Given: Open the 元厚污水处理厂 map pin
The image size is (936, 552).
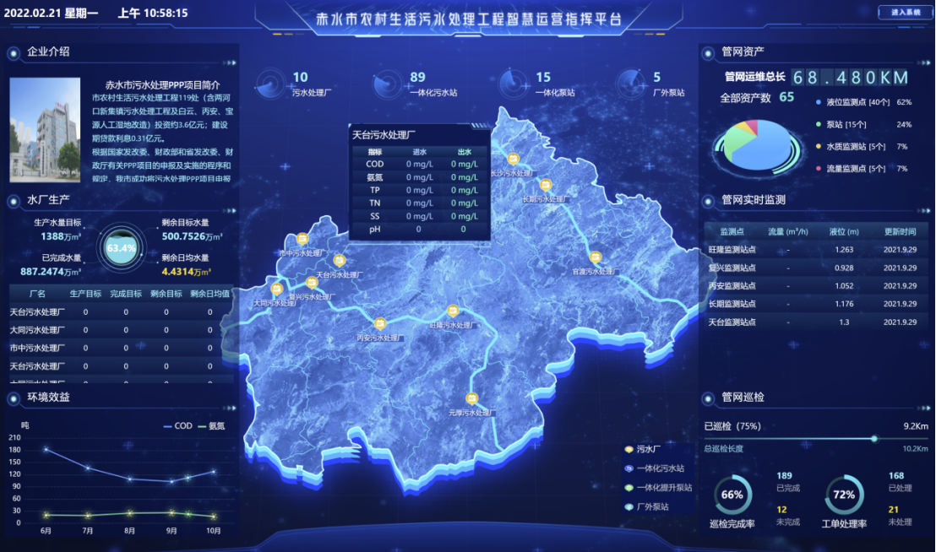Looking at the screenshot, I should pyautogui.click(x=472, y=399).
